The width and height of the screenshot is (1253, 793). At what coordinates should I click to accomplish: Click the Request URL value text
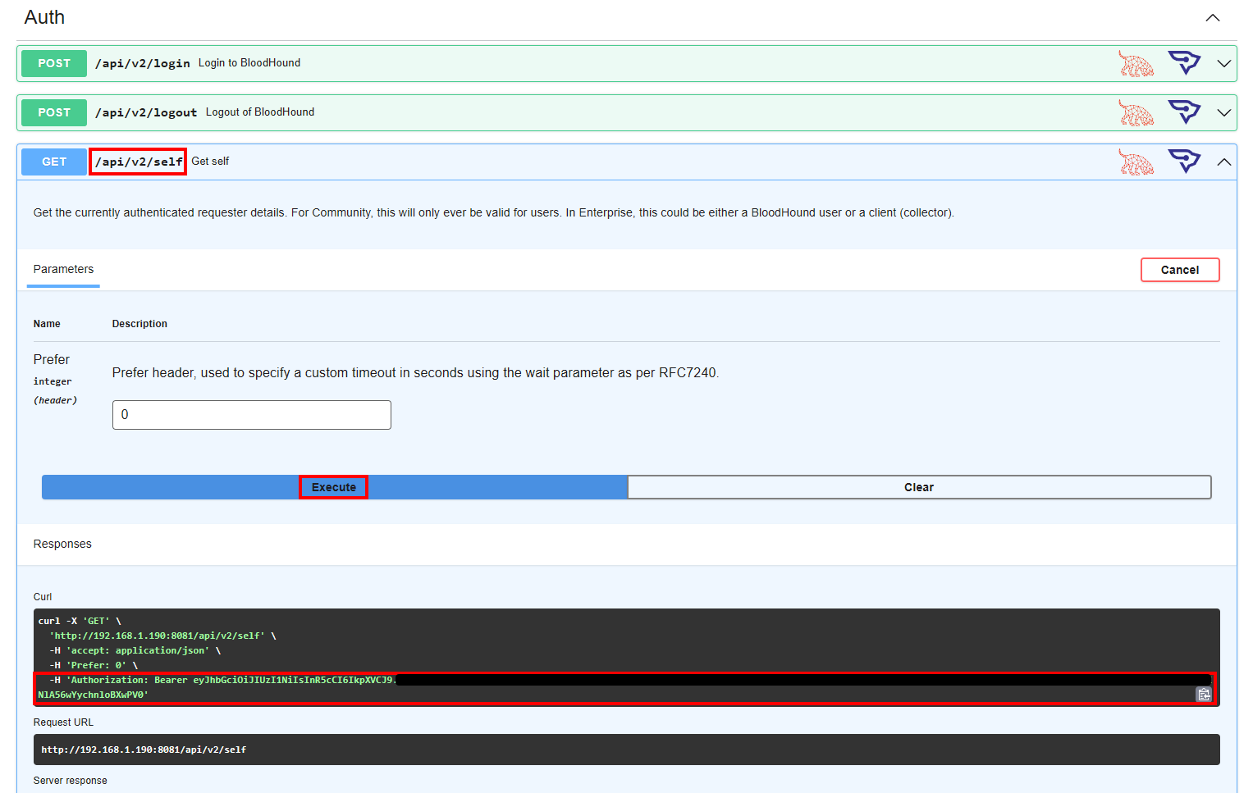pos(144,750)
